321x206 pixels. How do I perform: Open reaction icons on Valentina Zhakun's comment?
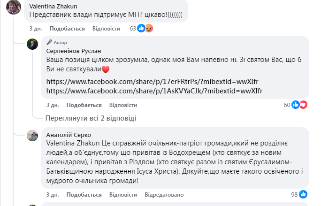point(145,29)
